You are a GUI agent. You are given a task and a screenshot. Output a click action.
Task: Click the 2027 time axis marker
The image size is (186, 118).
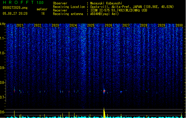(126, 25)
